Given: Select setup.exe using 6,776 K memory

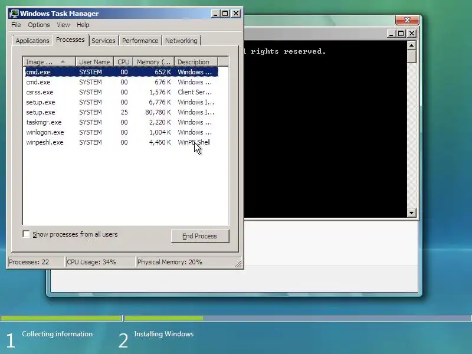Looking at the screenshot, I should 122,102.
